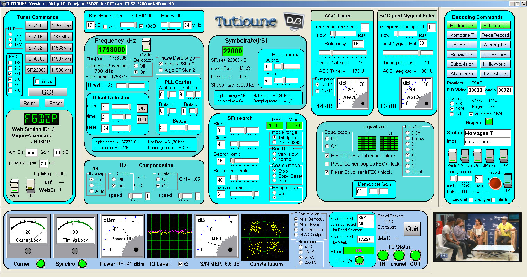Screen dimensions: 527x277
Task: Click the F6DZP green LED display
Action: (41, 119)
